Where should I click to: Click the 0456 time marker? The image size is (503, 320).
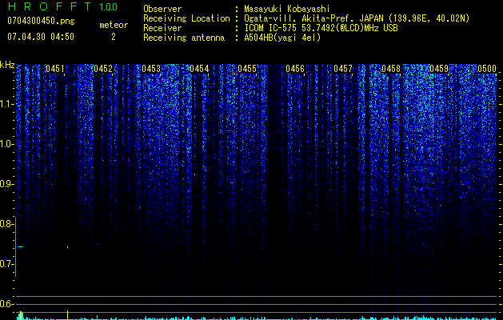click(295, 69)
